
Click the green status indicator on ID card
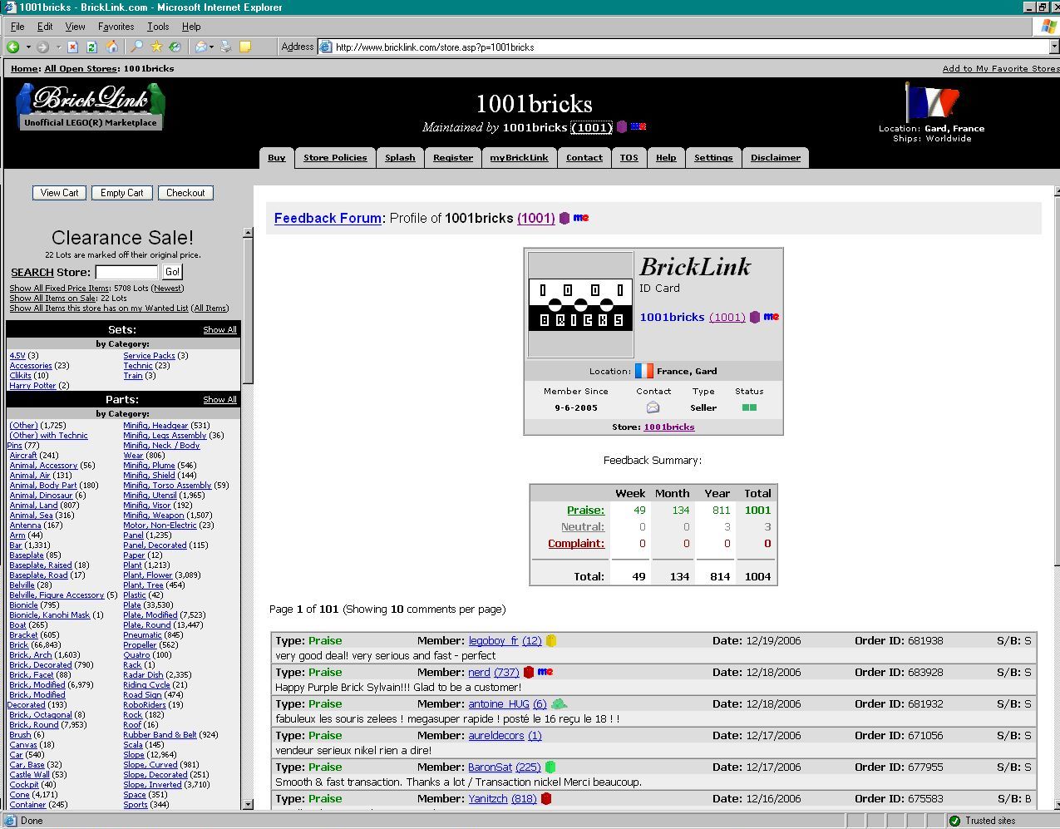pyautogui.click(x=749, y=407)
